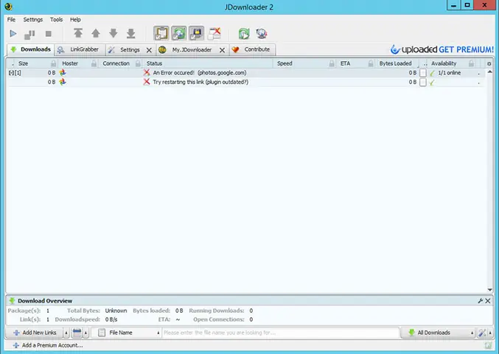Move selected entry to top
This screenshot has height=354, width=499.
coord(78,33)
